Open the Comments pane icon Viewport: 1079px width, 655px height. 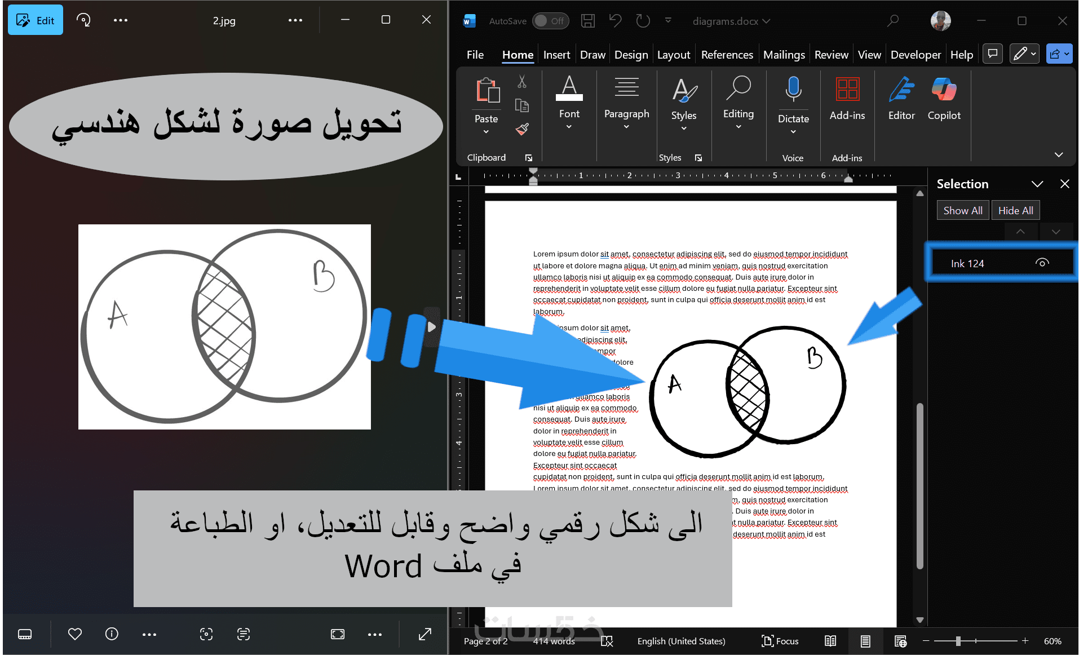pos(993,54)
